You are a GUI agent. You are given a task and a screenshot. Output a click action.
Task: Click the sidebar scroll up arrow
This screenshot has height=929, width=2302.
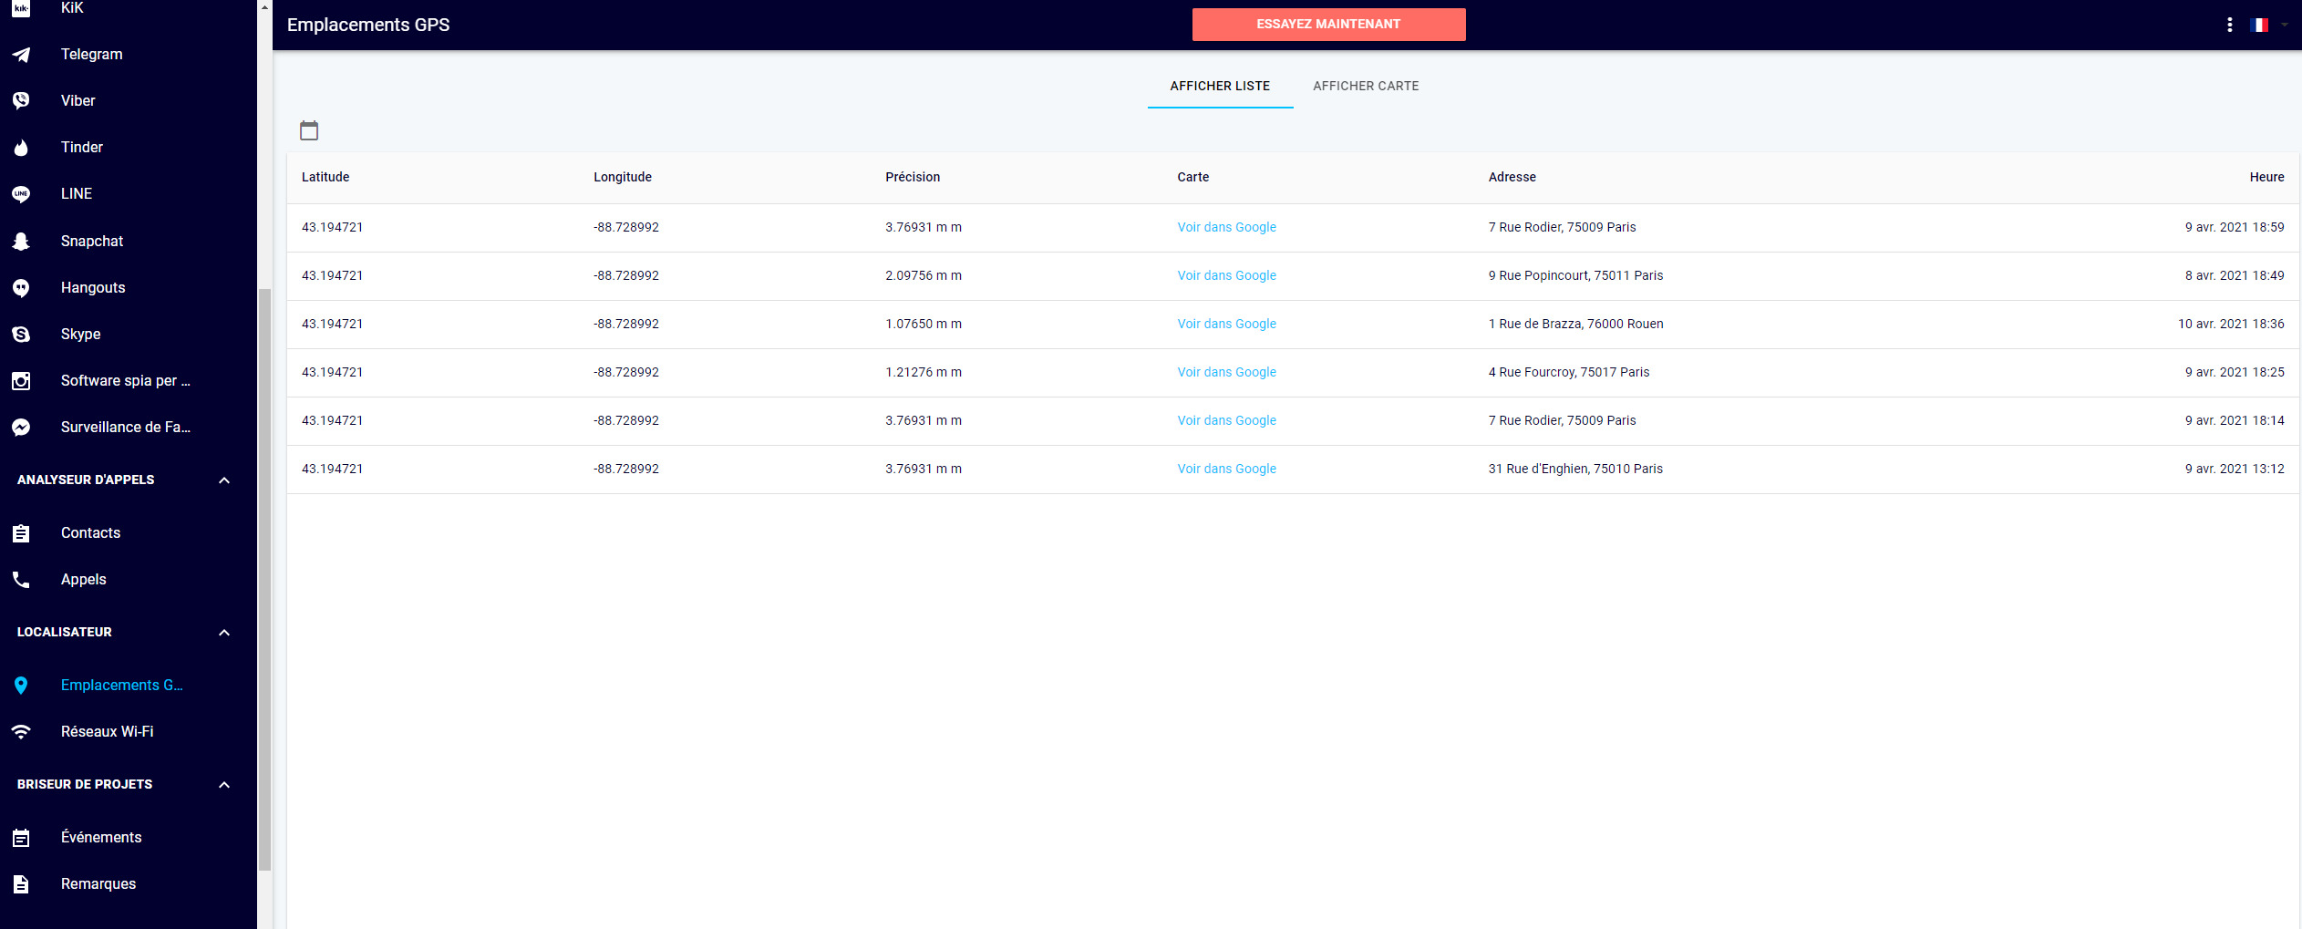pyautogui.click(x=264, y=7)
